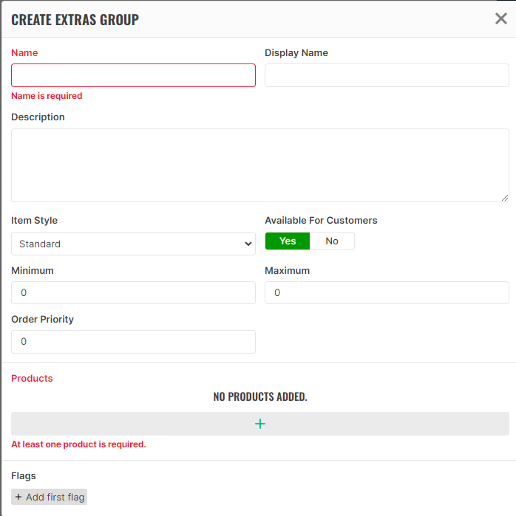
Task: Click the Display Name label
Action: tap(296, 53)
